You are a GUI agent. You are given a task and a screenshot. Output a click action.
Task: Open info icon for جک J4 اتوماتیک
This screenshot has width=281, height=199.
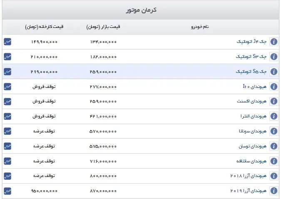(x=274, y=42)
